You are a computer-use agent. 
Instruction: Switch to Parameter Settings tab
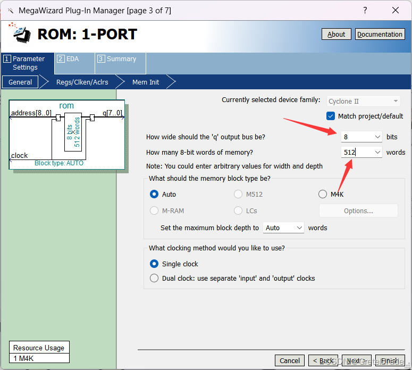point(27,63)
